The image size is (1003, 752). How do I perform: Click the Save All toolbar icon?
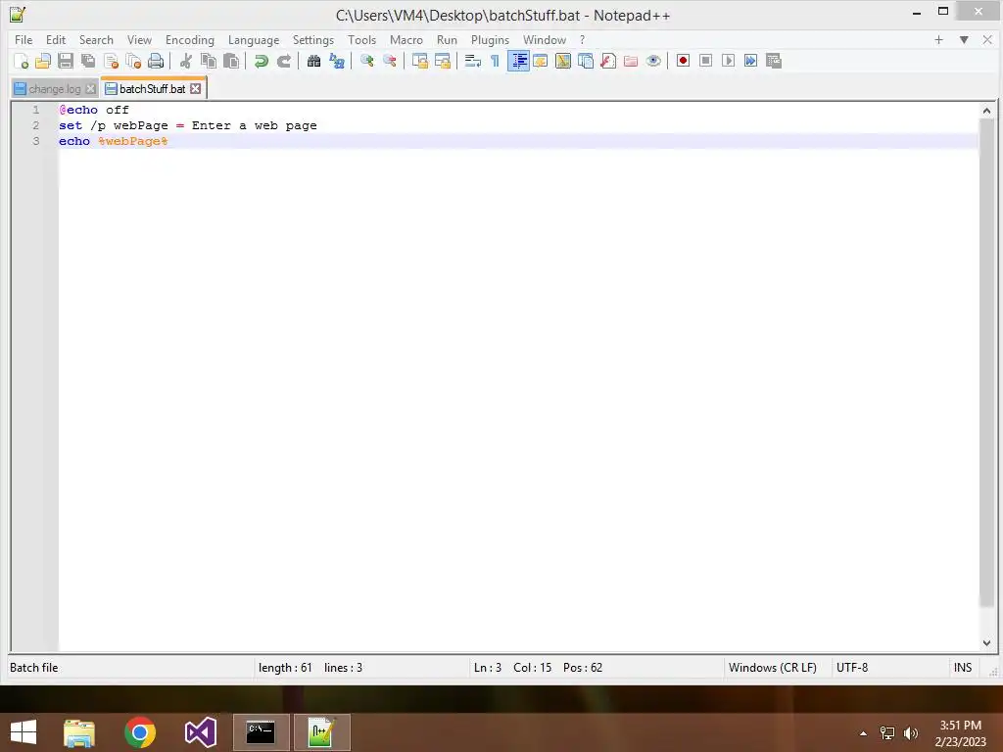pyautogui.click(x=88, y=61)
